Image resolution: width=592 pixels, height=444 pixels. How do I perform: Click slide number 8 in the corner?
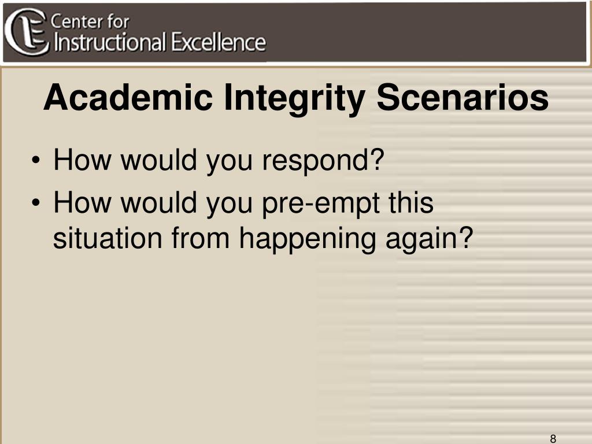point(553,438)
